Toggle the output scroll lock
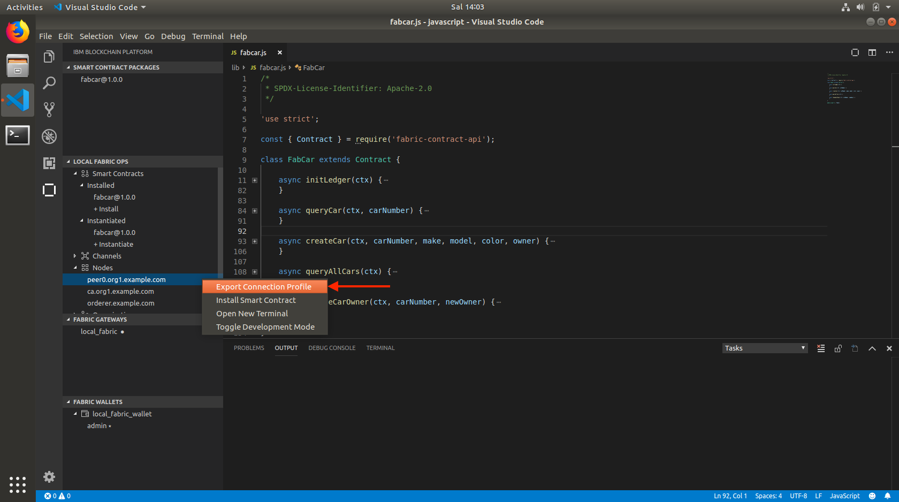899x502 pixels. 838,348
